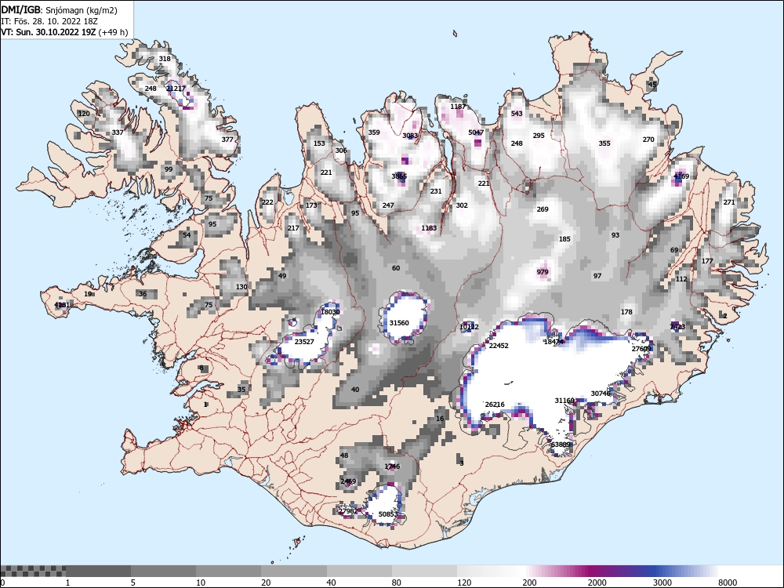Click the snow value 217

click(x=293, y=228)
